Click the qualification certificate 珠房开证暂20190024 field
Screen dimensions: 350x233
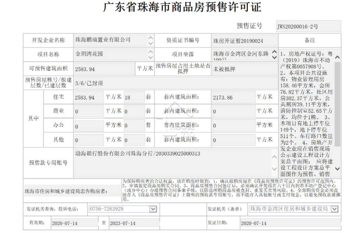click(x=245, y=41)
